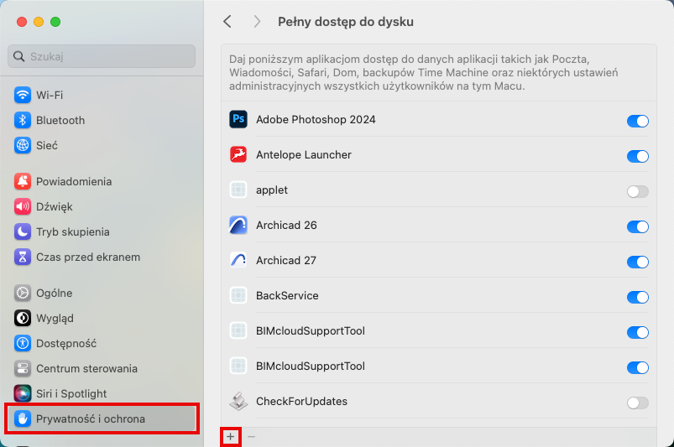Go forward with the right chevron
The height and width of the screenshot is (447, 674).
point(257,22)
